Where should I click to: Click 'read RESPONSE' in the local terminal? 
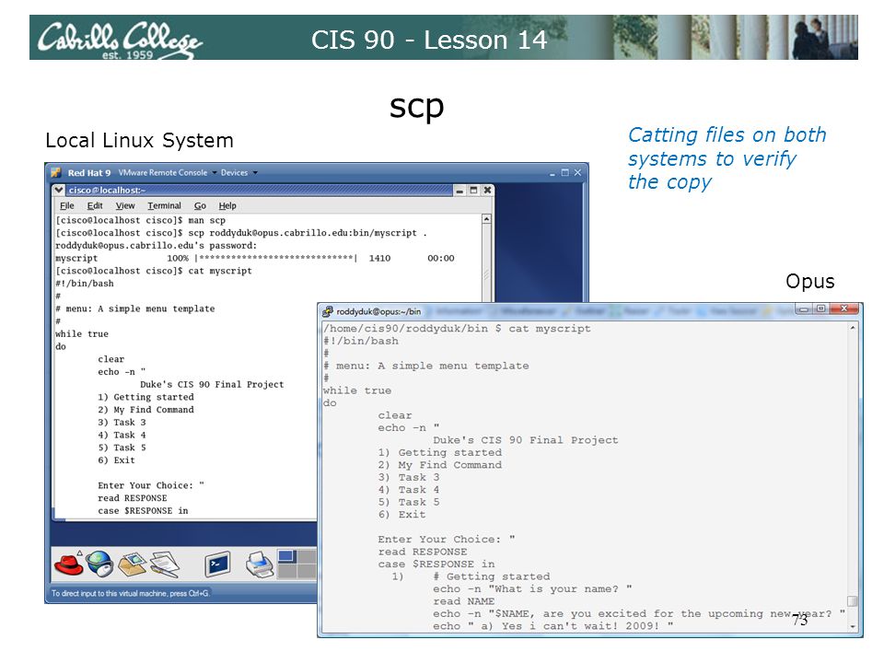pos(132,498)
